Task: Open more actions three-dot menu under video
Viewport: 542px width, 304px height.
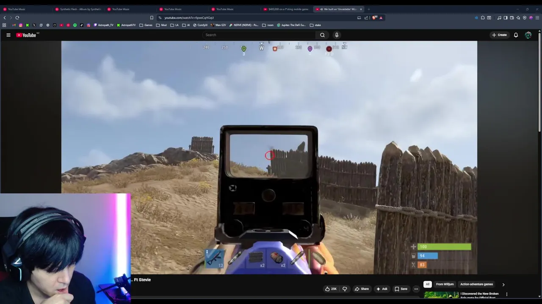Action: click(x=416, y=289)
